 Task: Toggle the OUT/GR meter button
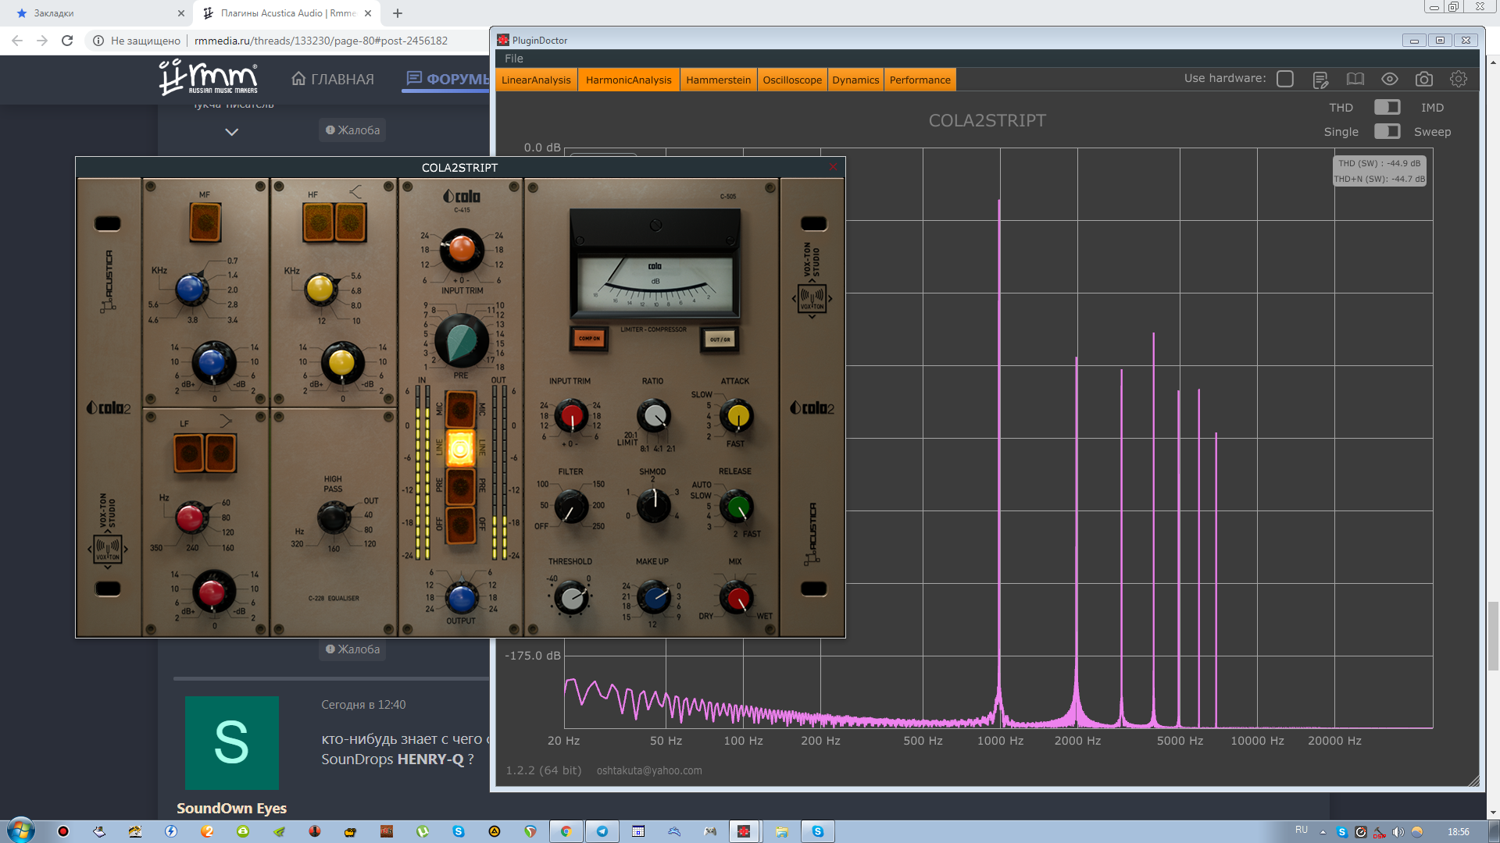point(720,339)
